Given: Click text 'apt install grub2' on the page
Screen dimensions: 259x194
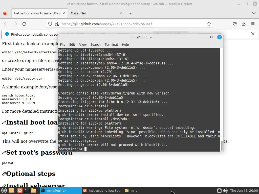Looking at the screenshot, I should point(17,133).
